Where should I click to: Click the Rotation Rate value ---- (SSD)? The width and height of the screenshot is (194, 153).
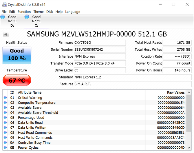[x=177, y=57]
